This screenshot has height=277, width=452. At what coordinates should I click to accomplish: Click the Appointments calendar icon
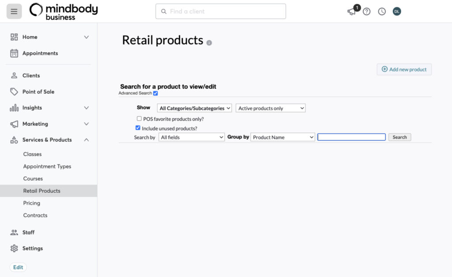click(x=14, y=53)
